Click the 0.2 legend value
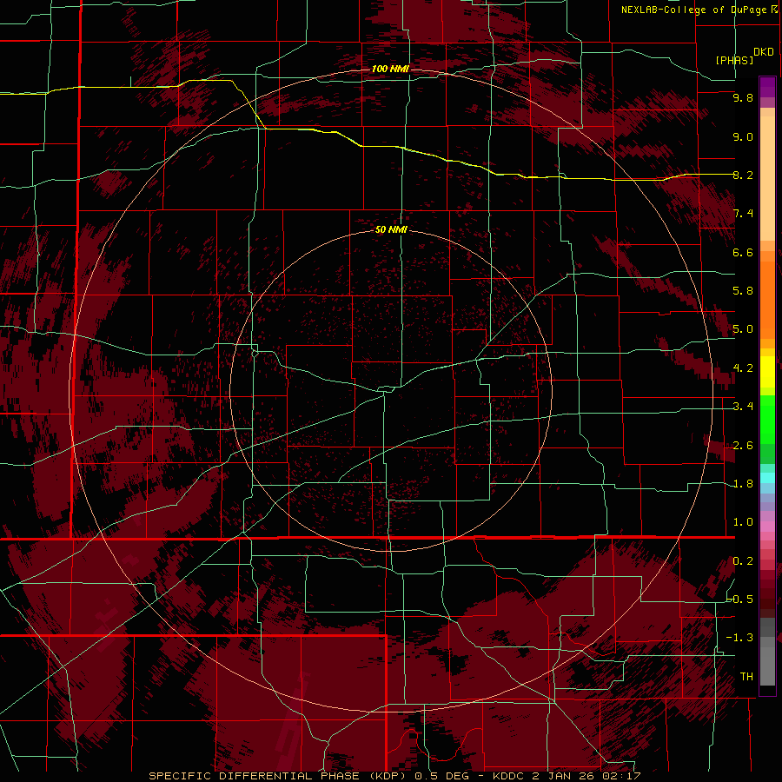This screenshot has width=782, height=782. [x=743, y=561]
